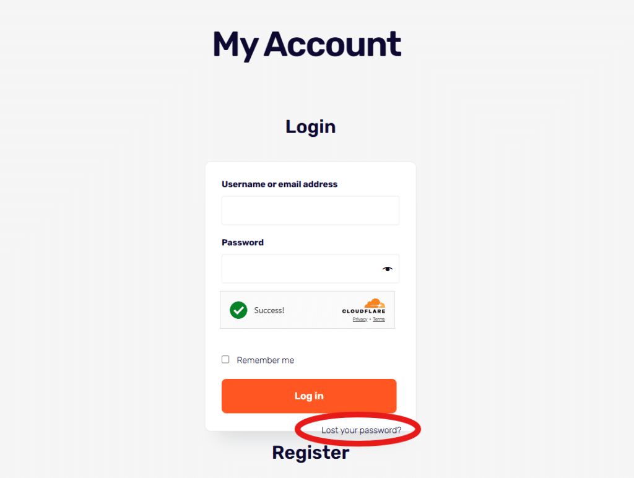Screen dimensions: 634x478
Task: Click the Password field label
Action: (x=243, y=243)
